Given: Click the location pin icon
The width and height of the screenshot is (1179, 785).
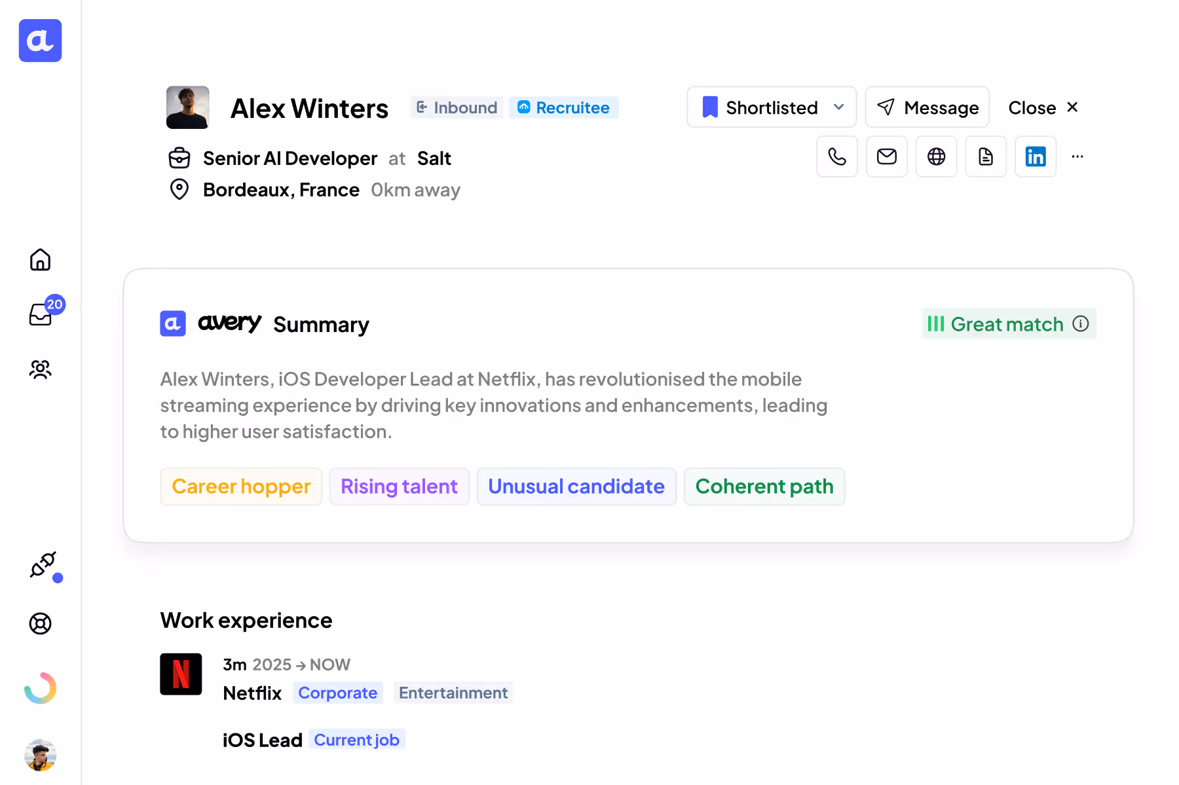Looking at the screenshot, I should pos(179,189).
